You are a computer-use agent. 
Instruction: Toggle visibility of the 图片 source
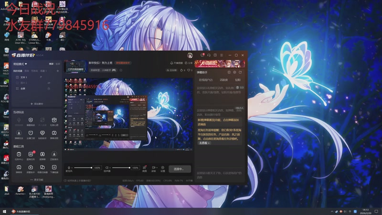click(x=49, y=83)
